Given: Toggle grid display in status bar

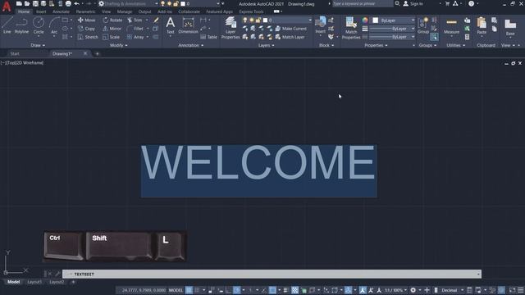Looking at the screenshot, I should 189,290.
